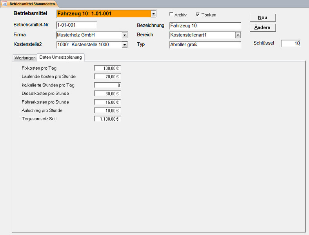
Task: Click Fixkosten pro Tag field 100,00 €
Action: 107,68
